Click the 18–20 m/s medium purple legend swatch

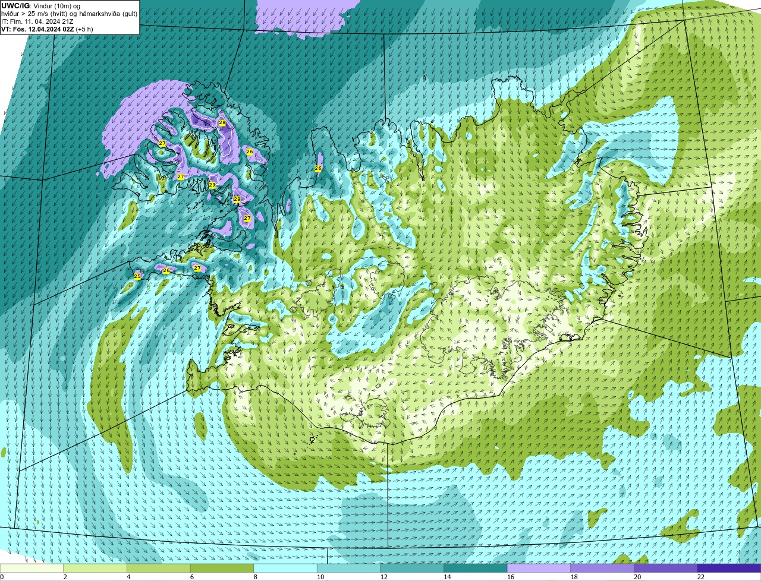click(602, 568)
